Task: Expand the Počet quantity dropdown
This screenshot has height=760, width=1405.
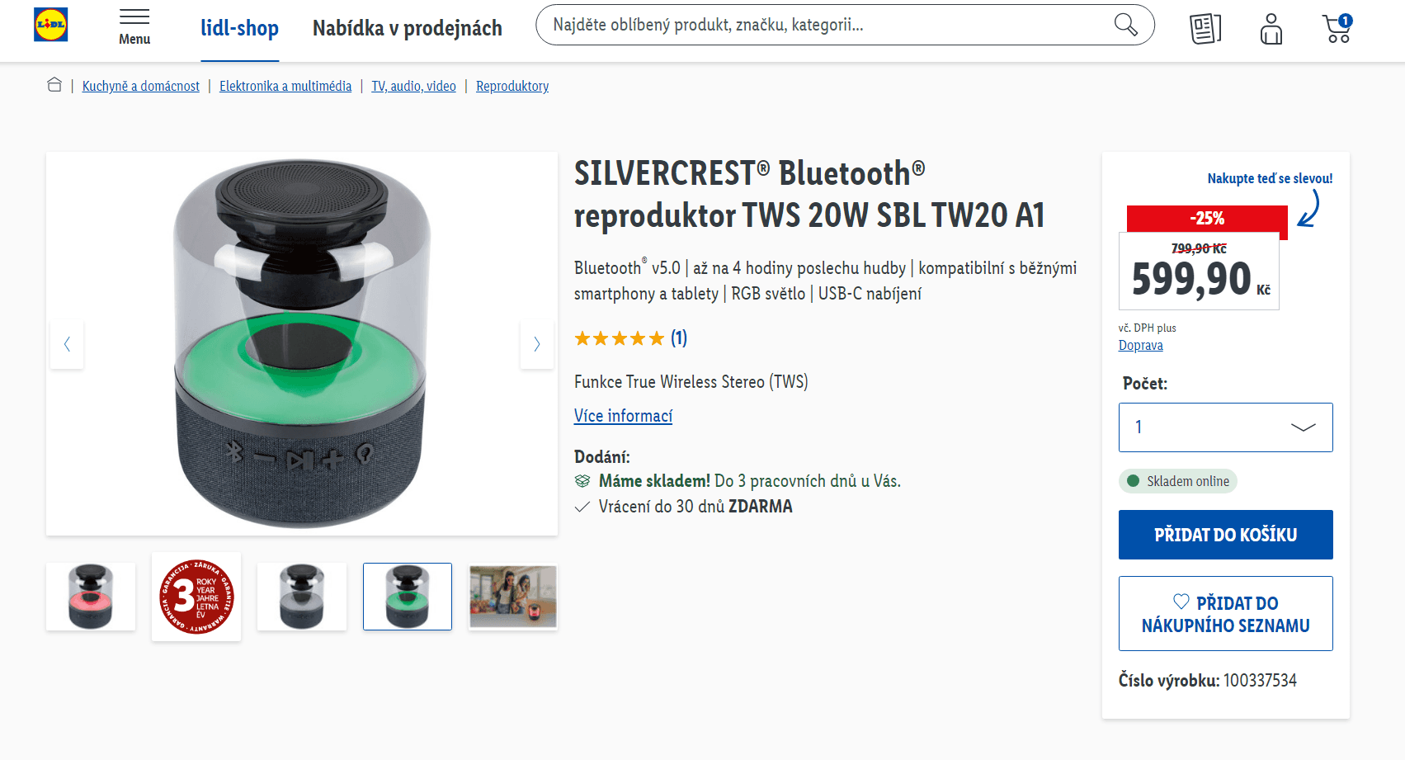Action: (1225, 427)
